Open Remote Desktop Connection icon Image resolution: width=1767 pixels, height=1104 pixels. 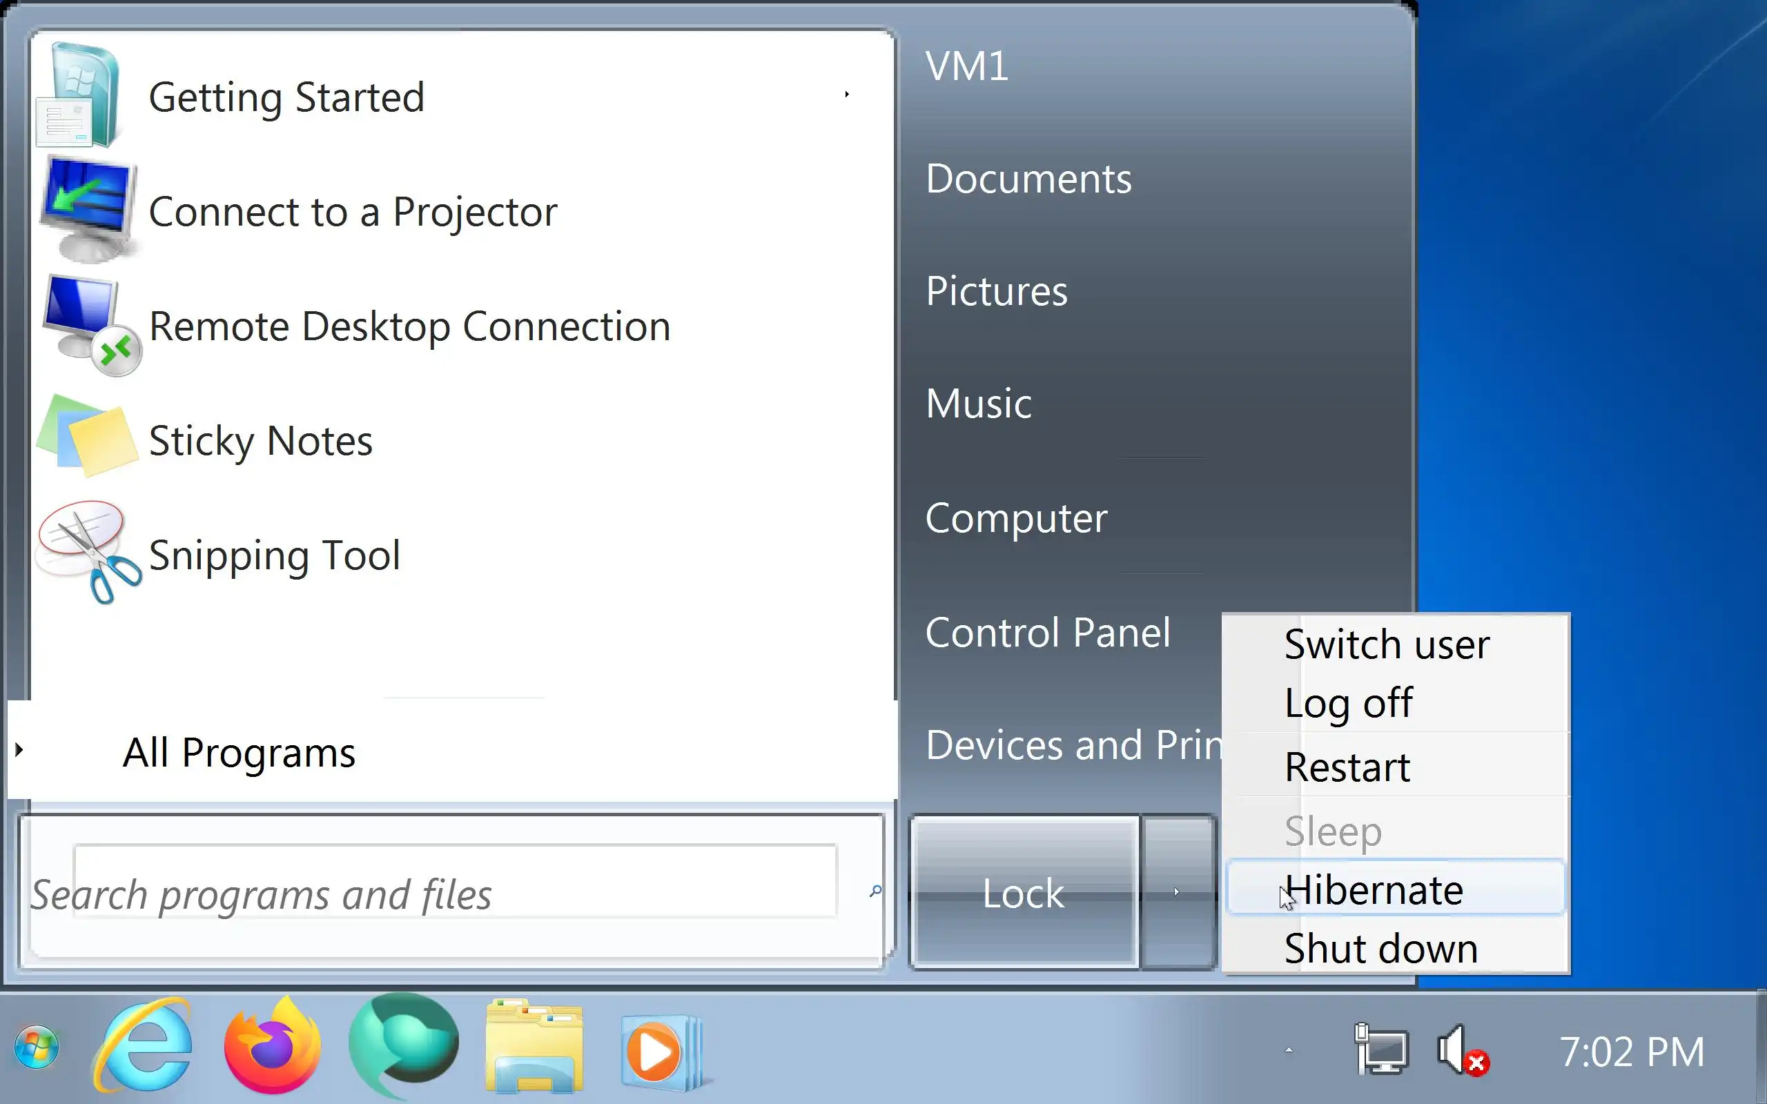click(90, 326)
